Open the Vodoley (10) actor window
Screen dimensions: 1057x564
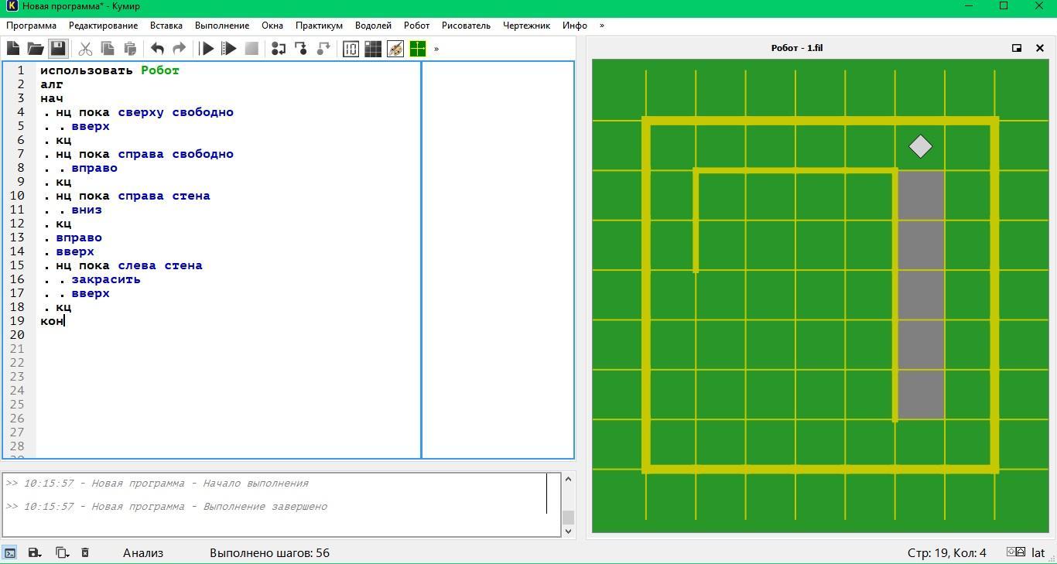click(351, 49)
